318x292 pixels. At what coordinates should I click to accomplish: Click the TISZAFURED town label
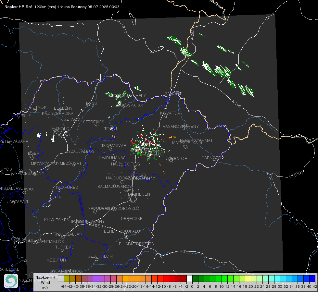66,188
